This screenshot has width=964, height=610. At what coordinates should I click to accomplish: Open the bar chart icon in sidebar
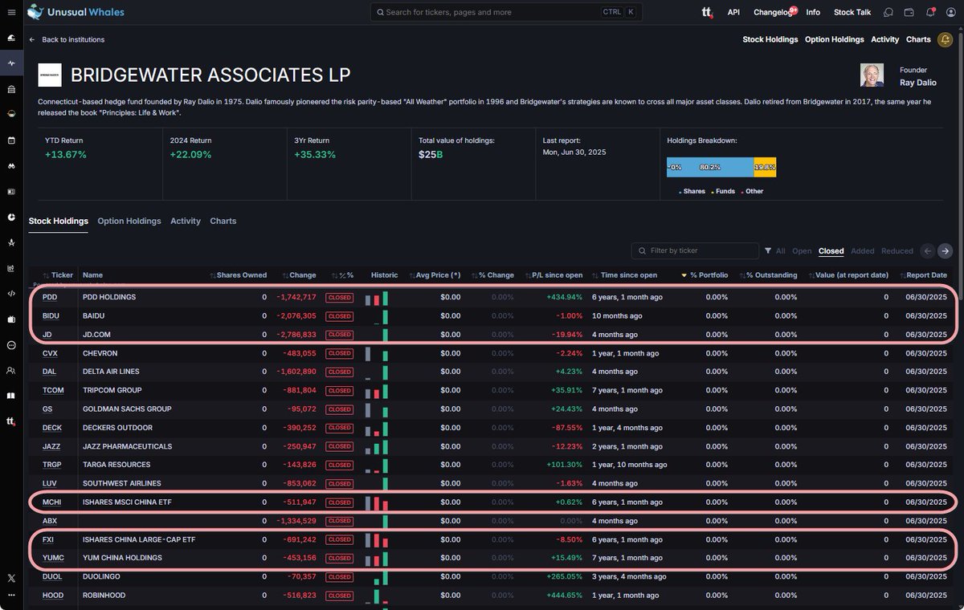(11, 268)
